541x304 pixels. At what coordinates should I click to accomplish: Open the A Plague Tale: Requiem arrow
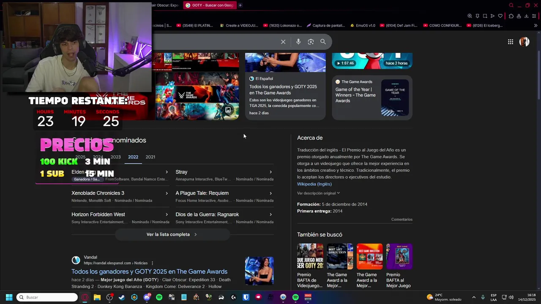[x=270, y=193]
